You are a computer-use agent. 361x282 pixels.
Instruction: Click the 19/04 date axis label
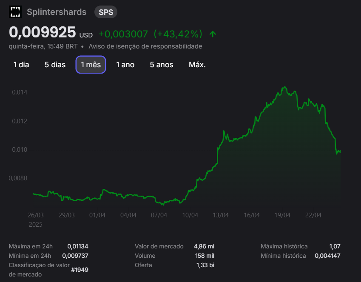[282, 215]
